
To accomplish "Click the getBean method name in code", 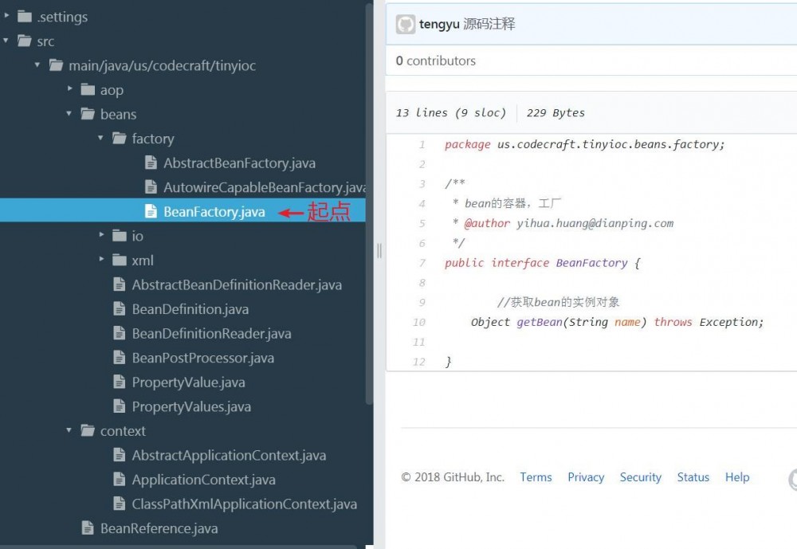I will pos(540,322).
